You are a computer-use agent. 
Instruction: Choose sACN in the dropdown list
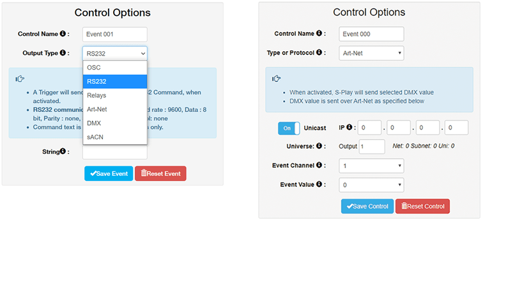pyautogui.click(x=114, y=137)
